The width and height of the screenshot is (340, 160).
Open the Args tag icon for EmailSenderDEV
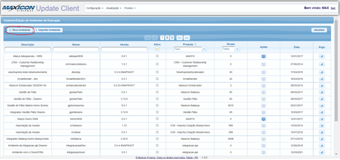[322, 79]
